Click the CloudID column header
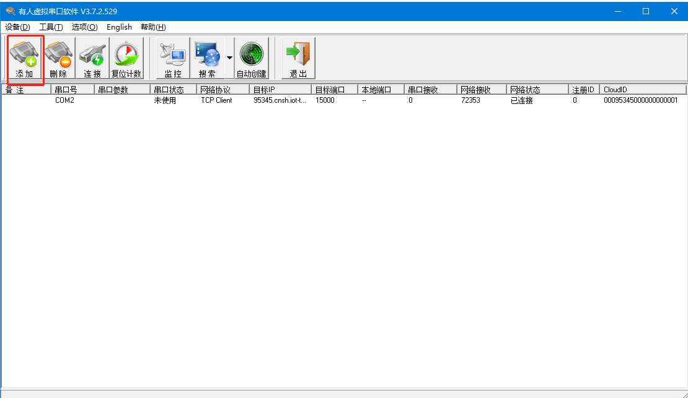 pos(643,90)
